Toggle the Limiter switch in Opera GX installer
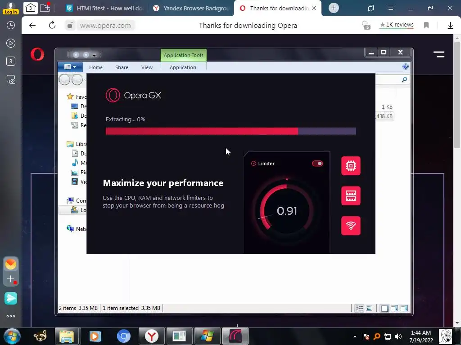 (317, 164)
